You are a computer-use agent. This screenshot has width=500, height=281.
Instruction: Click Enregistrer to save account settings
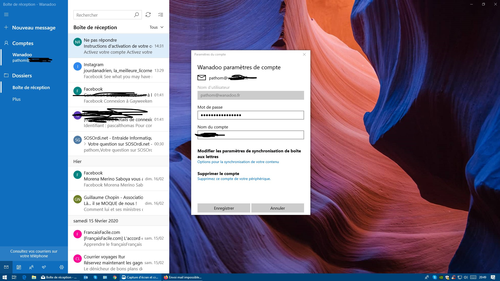(x=224, y=208)
